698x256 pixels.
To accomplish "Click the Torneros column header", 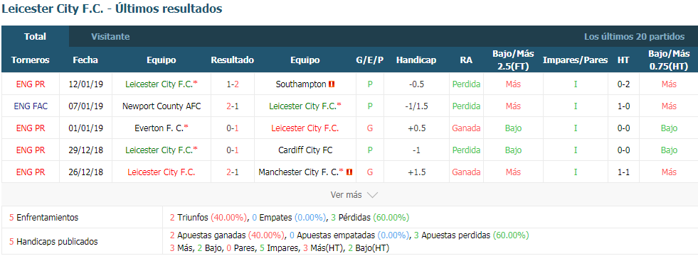I will coord(31,60).
